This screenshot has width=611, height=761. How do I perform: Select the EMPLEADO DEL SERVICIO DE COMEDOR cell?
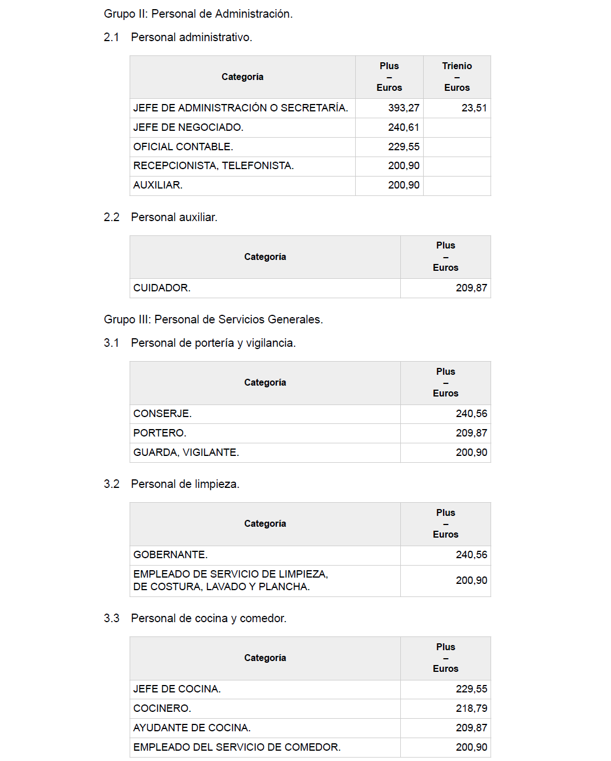237,747
